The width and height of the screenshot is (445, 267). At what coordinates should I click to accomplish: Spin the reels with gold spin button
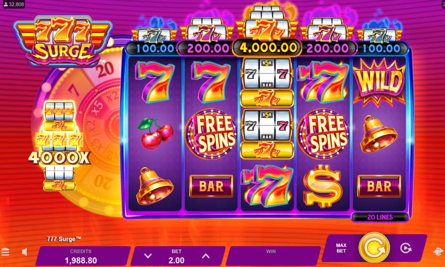(374, 248)
